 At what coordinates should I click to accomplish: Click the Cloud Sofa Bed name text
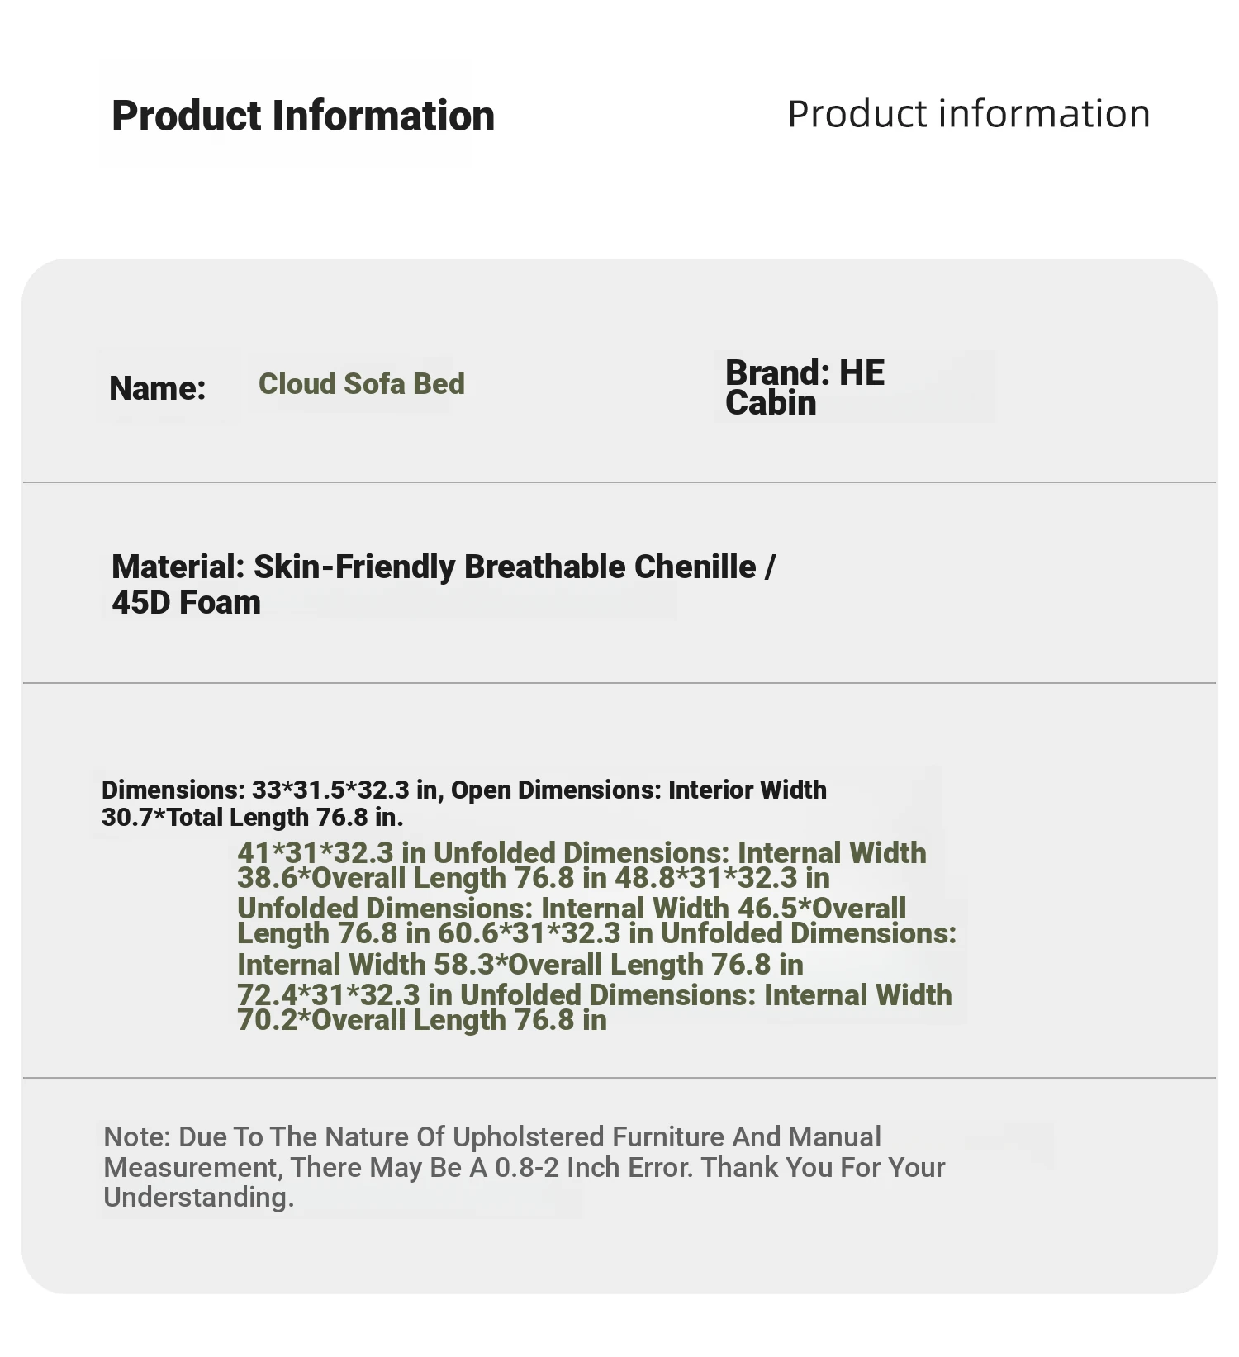[362, 384]
